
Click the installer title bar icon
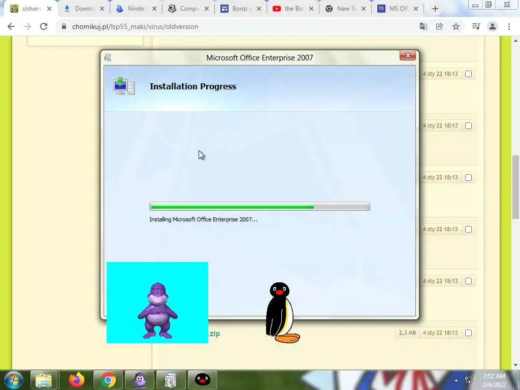108,57
